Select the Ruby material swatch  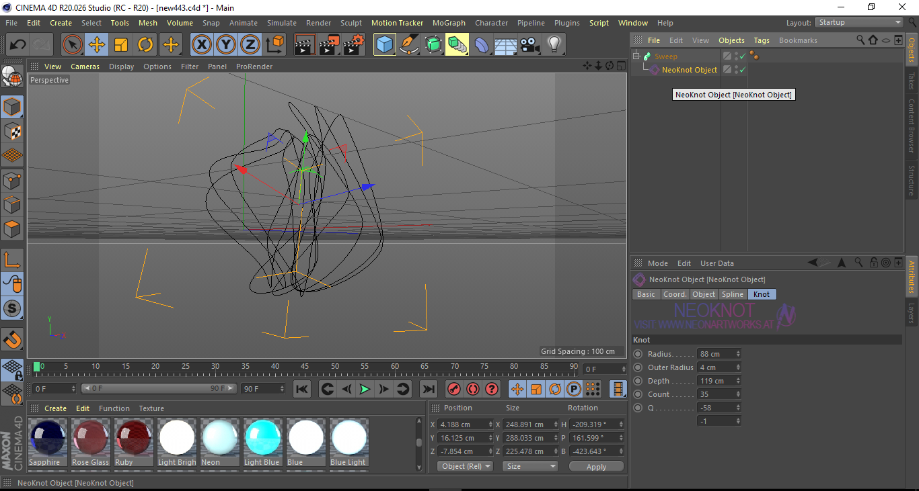(x=133, y=442)
